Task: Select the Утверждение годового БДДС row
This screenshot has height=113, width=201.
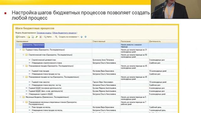Action: pos(97,94)
